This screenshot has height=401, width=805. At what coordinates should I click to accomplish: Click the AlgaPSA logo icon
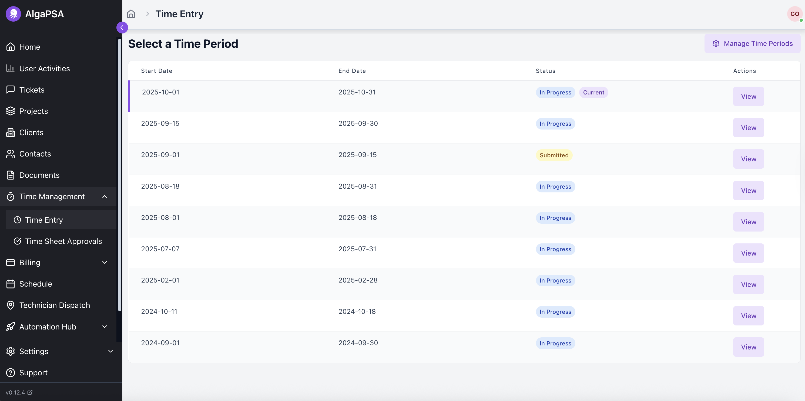[13, 14]
